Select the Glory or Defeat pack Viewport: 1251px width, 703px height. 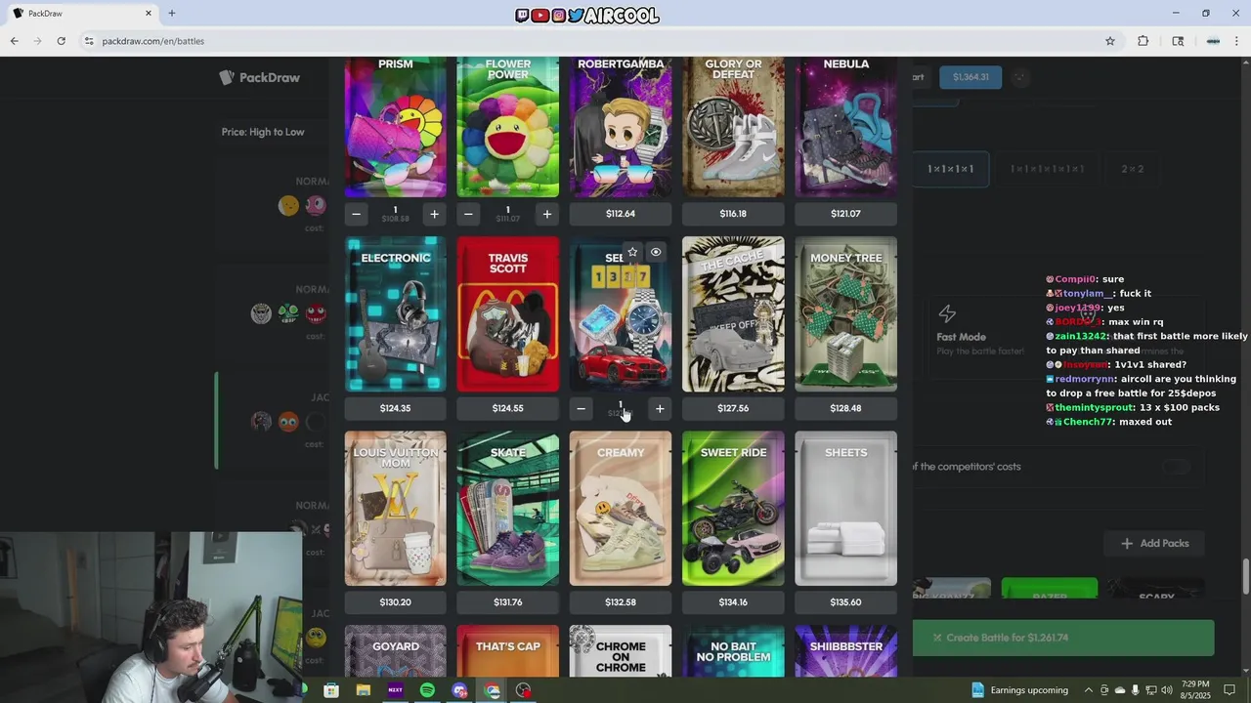pyautogui.click(x=733, y=127)
